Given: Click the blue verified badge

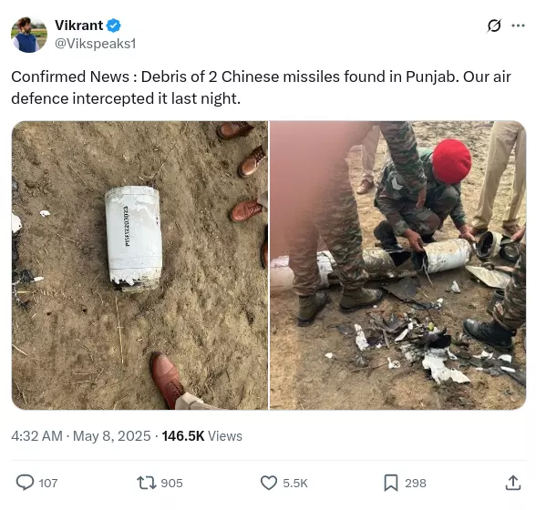Looking at the screenshot, I should click(x=113, y=25).
